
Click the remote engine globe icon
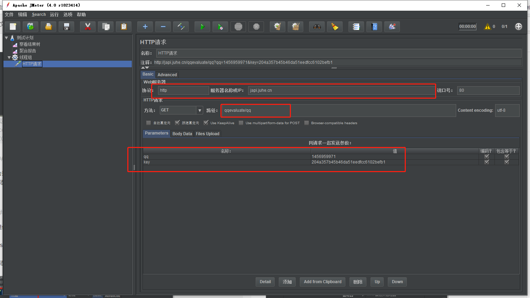(x=519, y=27)
